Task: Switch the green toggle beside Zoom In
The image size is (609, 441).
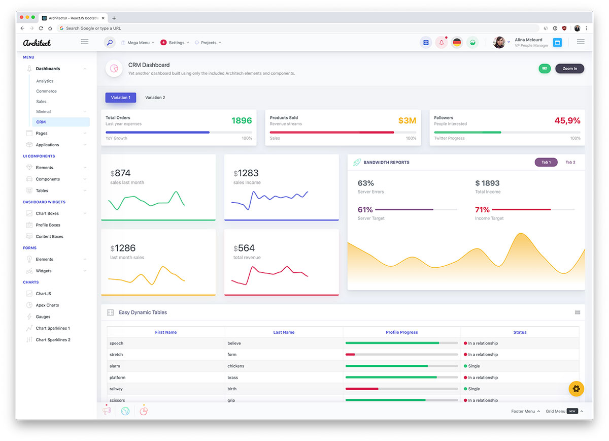Action: (x=544, y=68)
